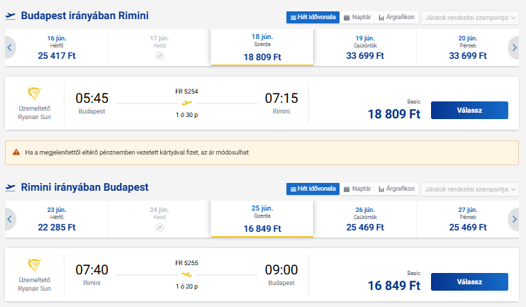526x307 pixels.
Task: Open return Járatok rendezési szempontja dropdown
Action: [470, 189]
